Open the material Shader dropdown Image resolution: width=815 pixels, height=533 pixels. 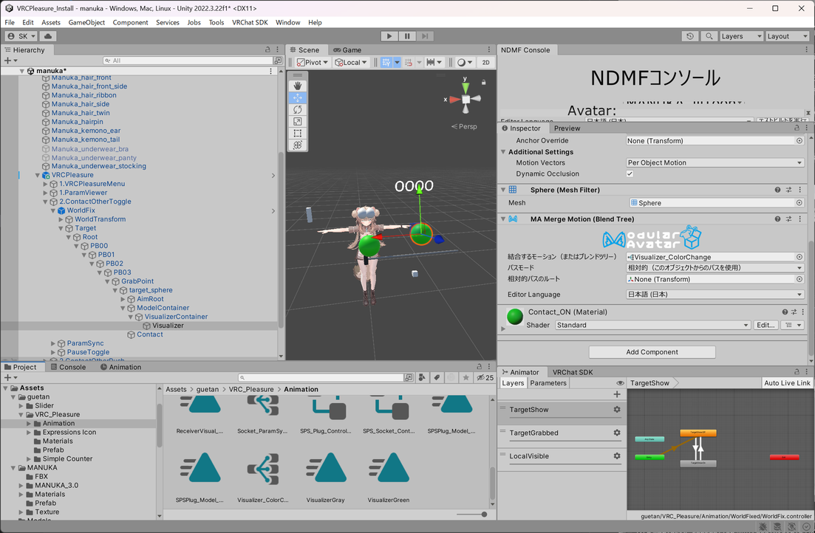coord(653,325)
